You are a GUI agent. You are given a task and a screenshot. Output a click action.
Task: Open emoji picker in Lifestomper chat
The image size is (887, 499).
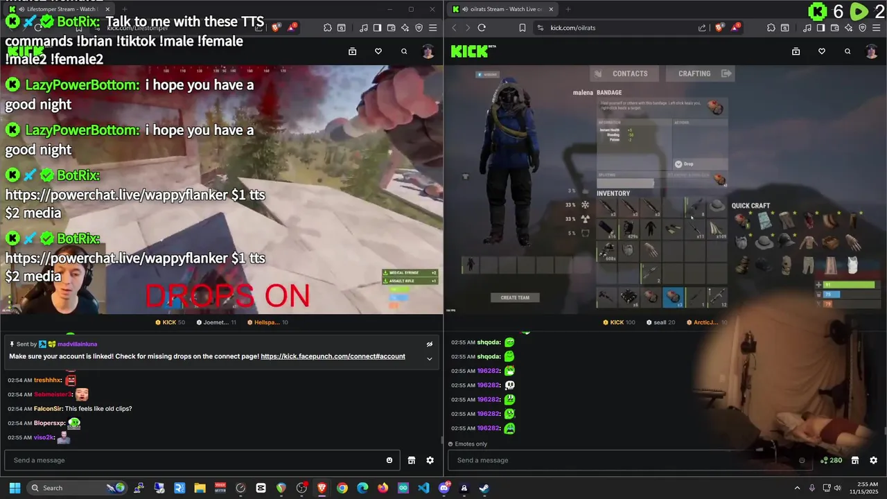[x=389, y=460]
